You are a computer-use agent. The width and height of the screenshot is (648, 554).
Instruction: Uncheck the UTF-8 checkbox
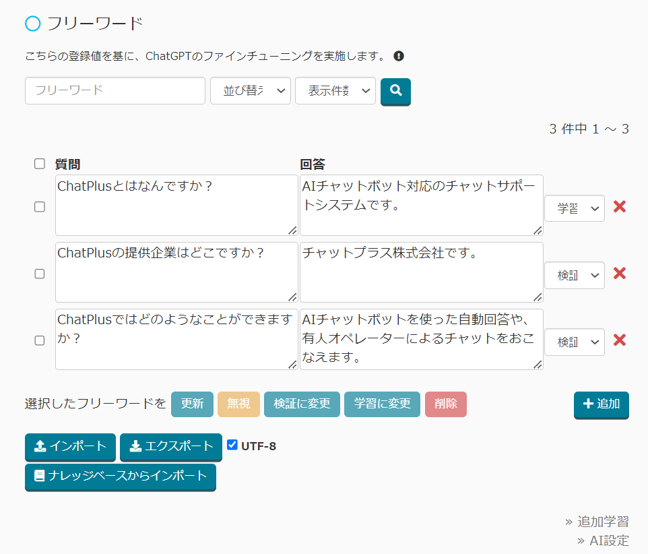point(232,445)
